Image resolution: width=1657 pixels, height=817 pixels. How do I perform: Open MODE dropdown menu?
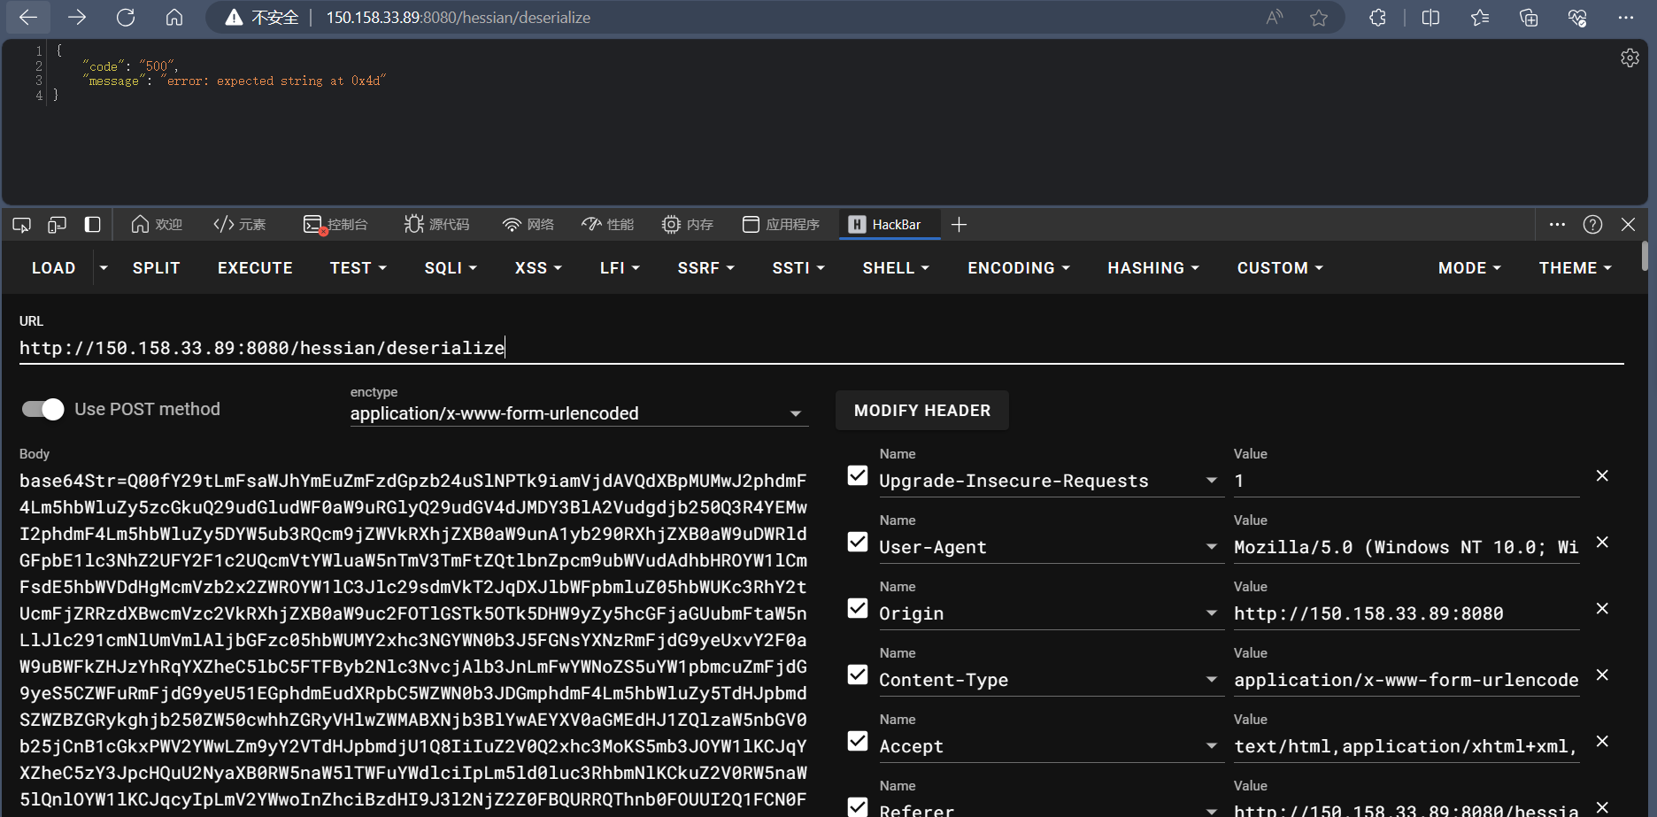[x=1469, y=267]
